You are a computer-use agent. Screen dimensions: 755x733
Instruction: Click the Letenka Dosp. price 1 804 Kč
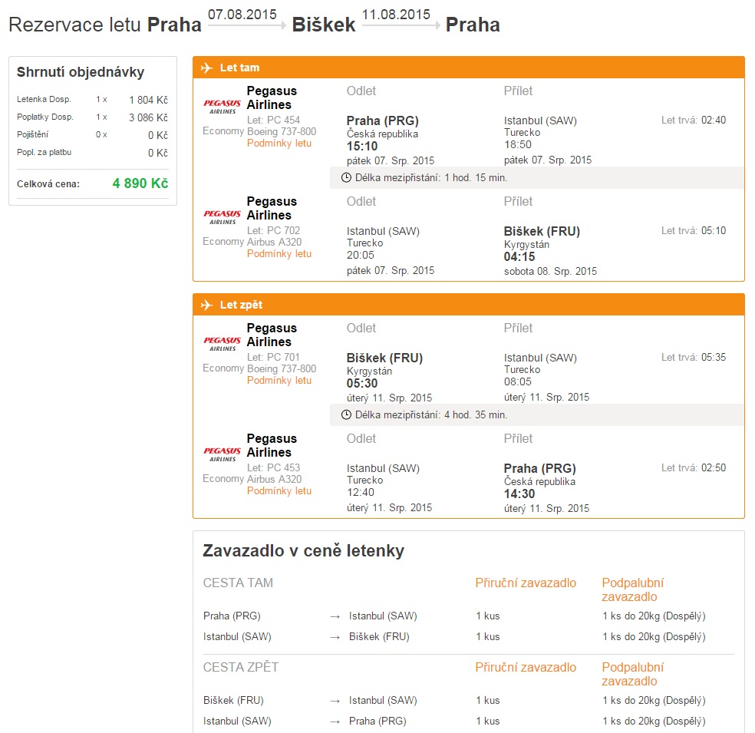148,100
